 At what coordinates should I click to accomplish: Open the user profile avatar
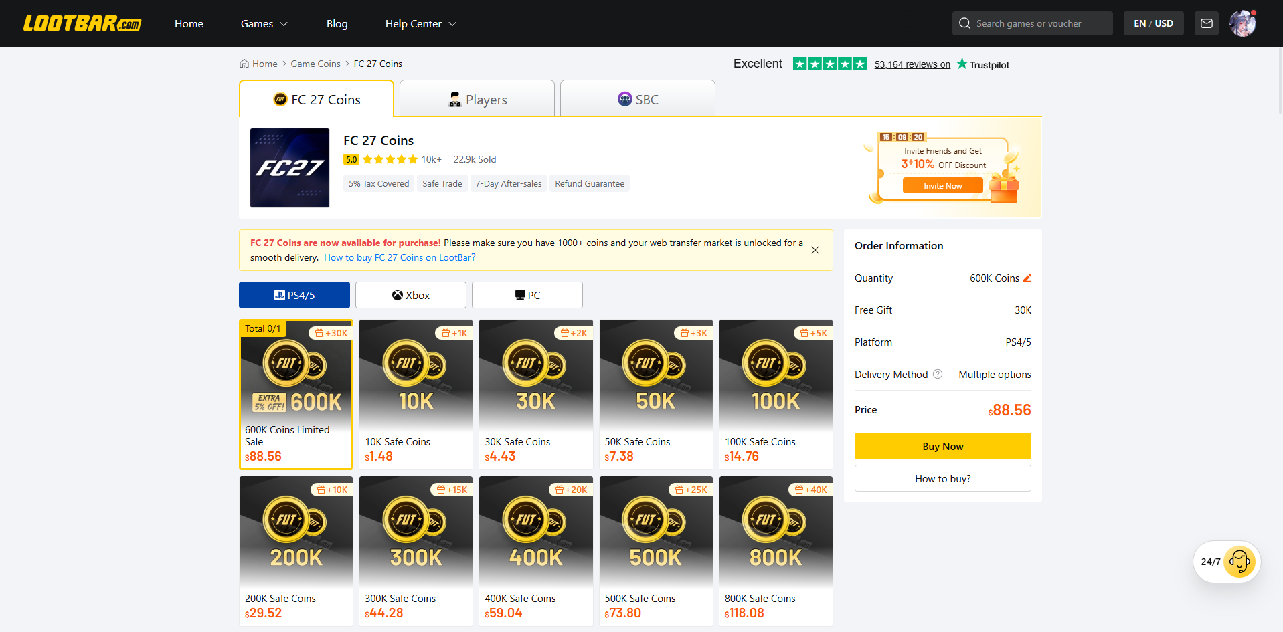(1243, 23)
